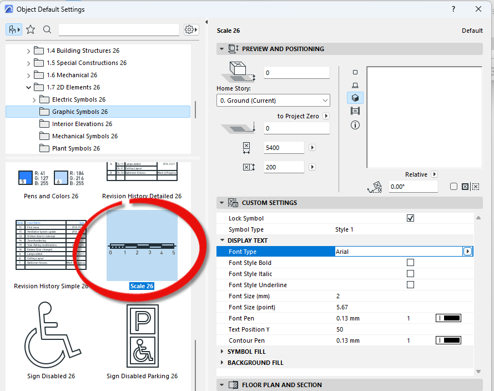Image resolution: width=494 pixels, height=391 pixels.
Task: Collapse the DISPLAY TEXT group
Action: (x=222, y=240)
